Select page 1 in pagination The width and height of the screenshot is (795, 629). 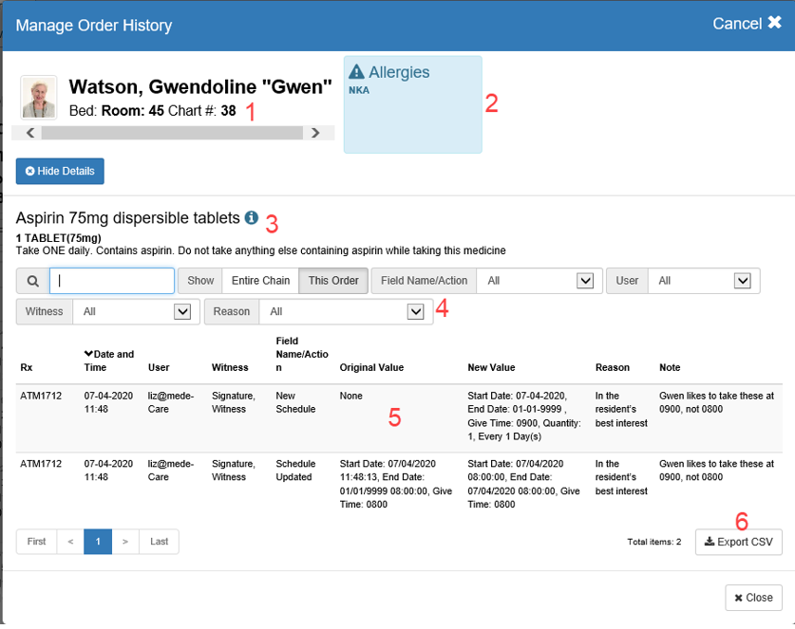click(x=97, y=542)
